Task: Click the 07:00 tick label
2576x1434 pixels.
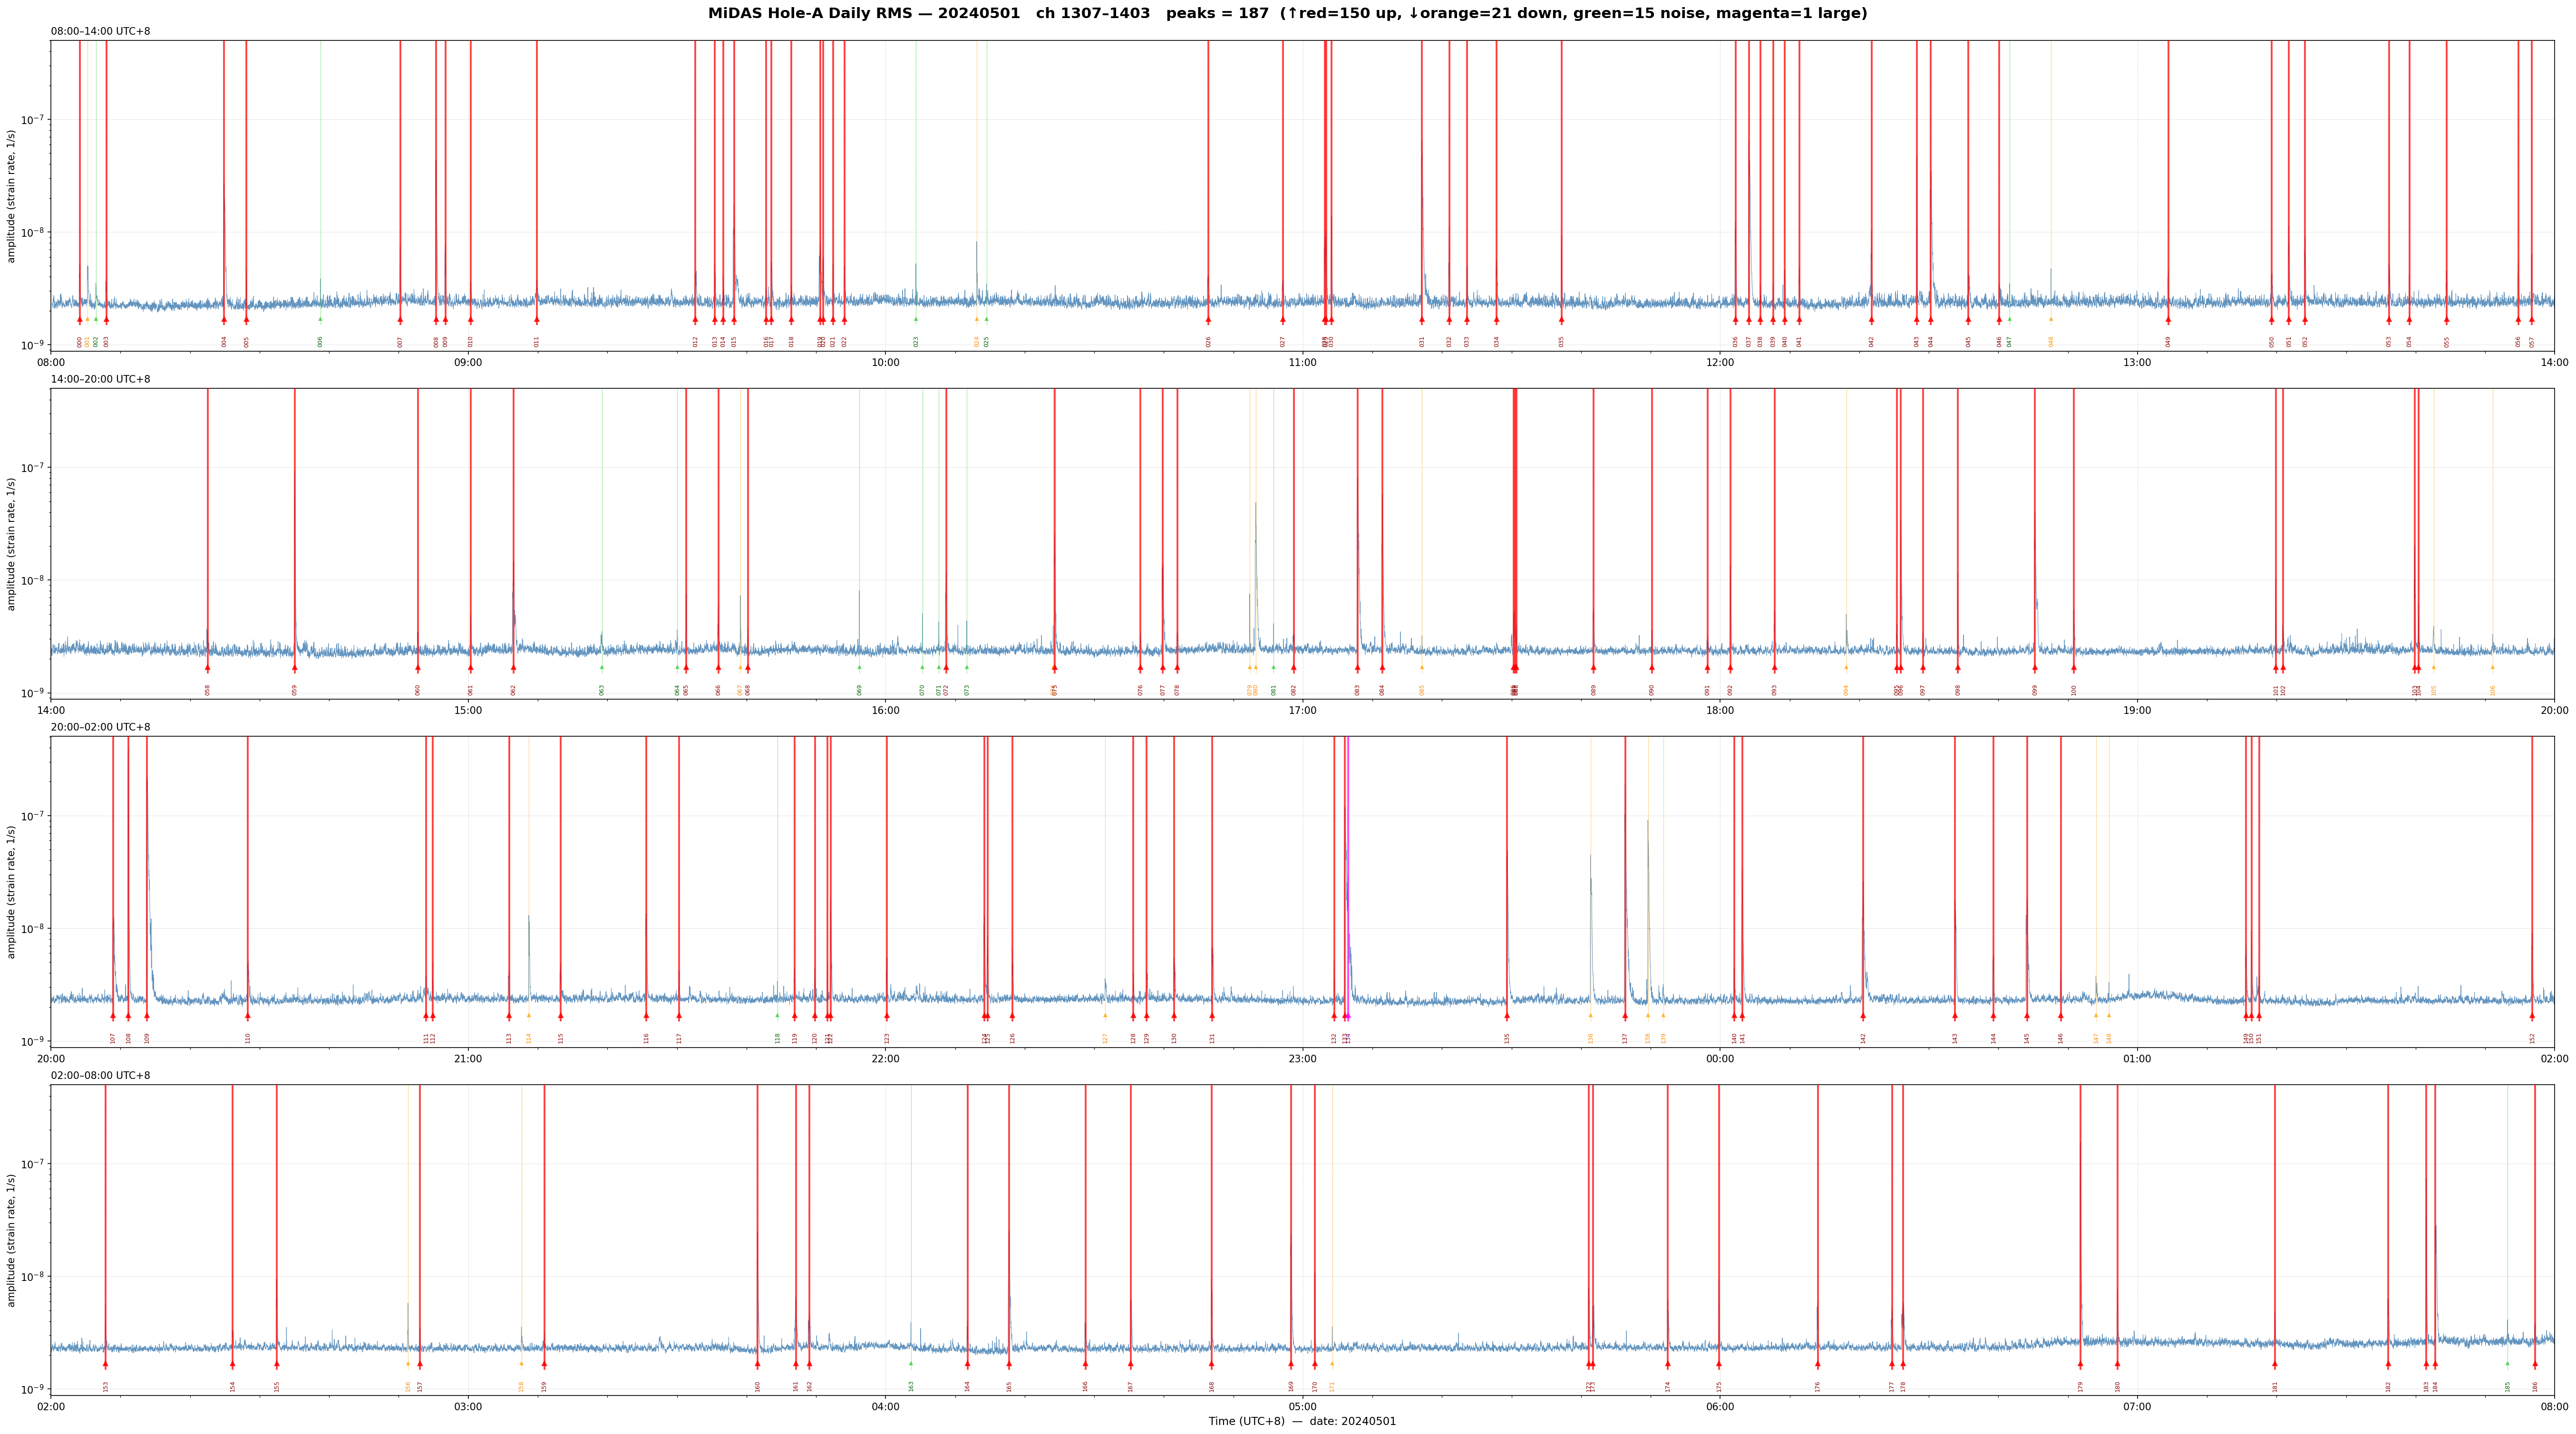Action: 2137,1406
